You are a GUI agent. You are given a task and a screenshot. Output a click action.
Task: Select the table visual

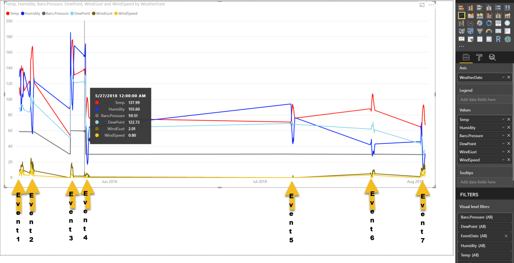480,39
